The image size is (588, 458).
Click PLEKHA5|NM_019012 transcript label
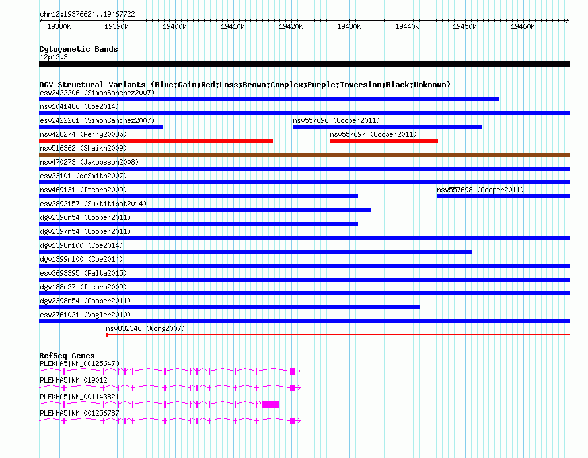pyautogui.click(x=73, y=380)
